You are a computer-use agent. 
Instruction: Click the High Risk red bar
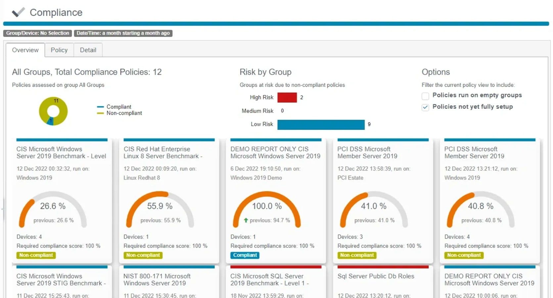pyautogui.click(x=287, y=97)
